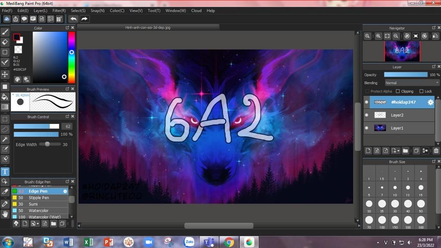Click the foreground color swatch
This screenshot has width=441, height=248.
[17, 37]
